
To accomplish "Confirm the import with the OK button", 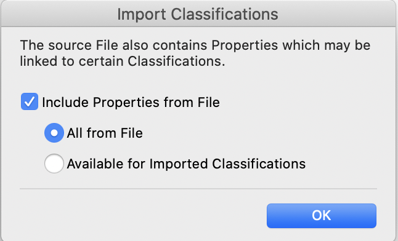I will (x=322, y=216).
